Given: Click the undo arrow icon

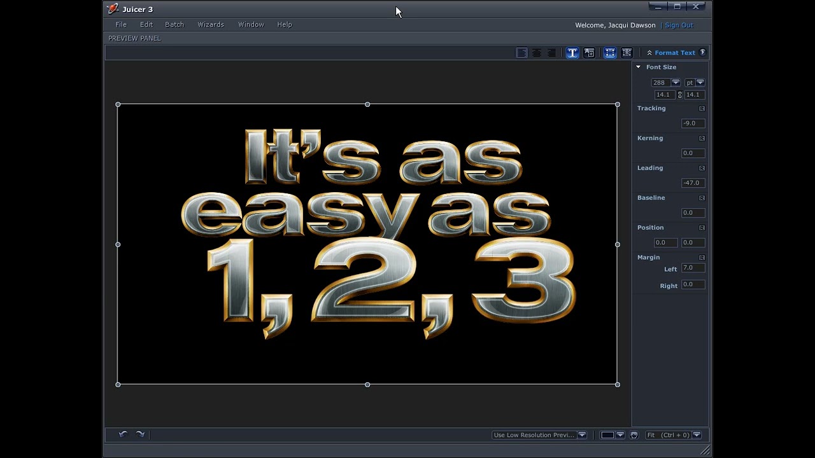Looking at the screenshot, I should (123, 434).
